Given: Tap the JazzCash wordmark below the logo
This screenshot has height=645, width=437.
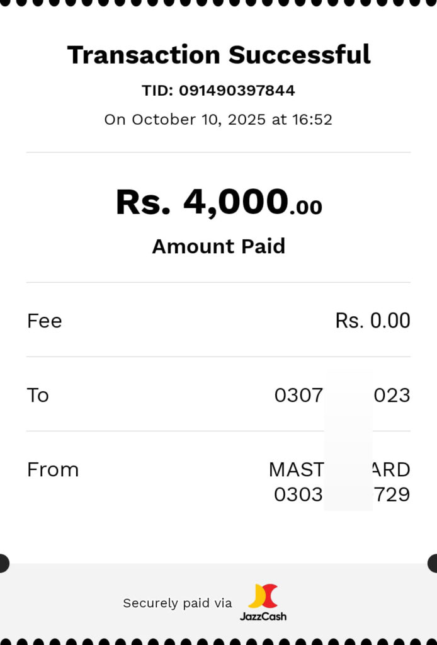Looking at the screenshot, I should click(263, 616).
